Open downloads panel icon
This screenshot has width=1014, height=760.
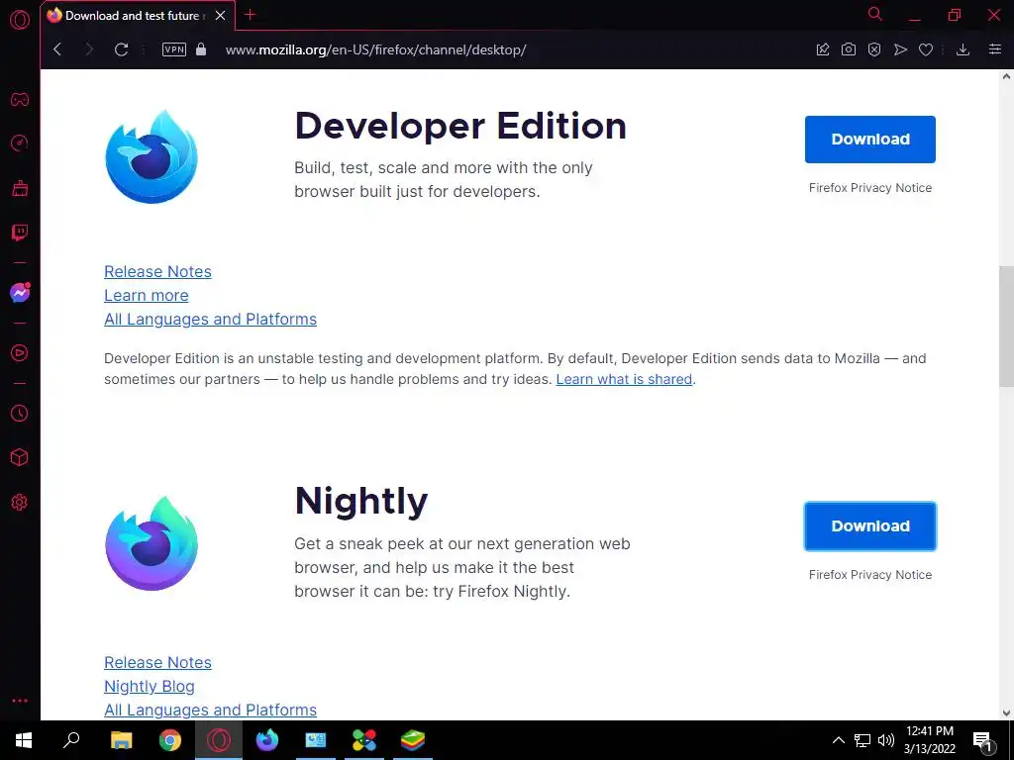[963, 49]
